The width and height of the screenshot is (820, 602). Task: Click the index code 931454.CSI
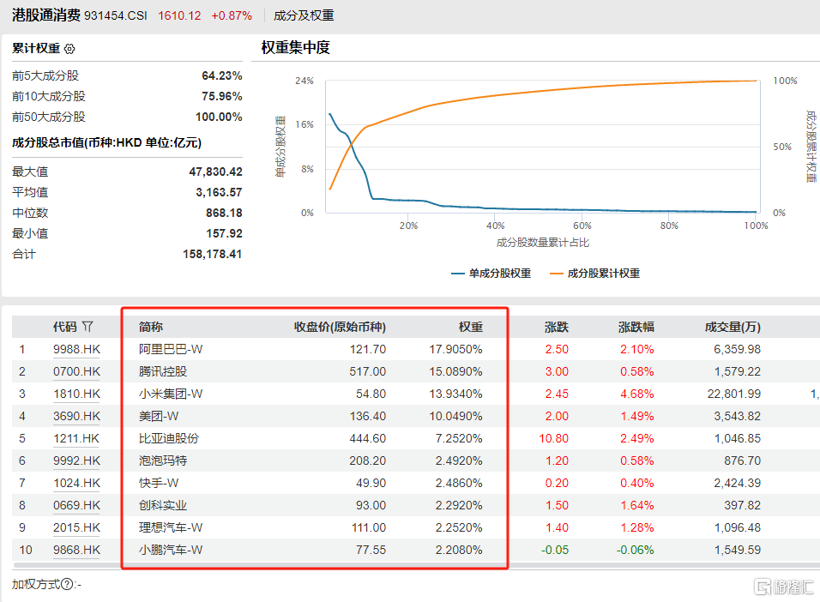[x=116, y=15]
